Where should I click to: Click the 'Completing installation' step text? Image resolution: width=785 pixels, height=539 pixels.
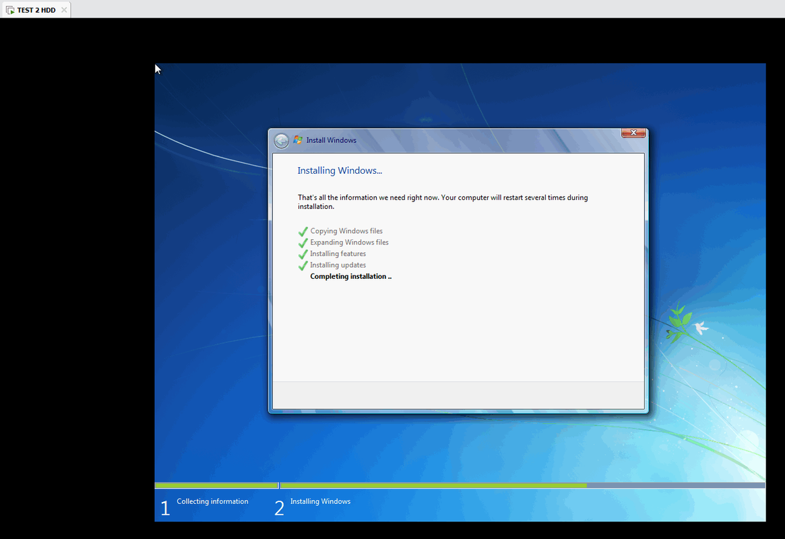(351, 276)
